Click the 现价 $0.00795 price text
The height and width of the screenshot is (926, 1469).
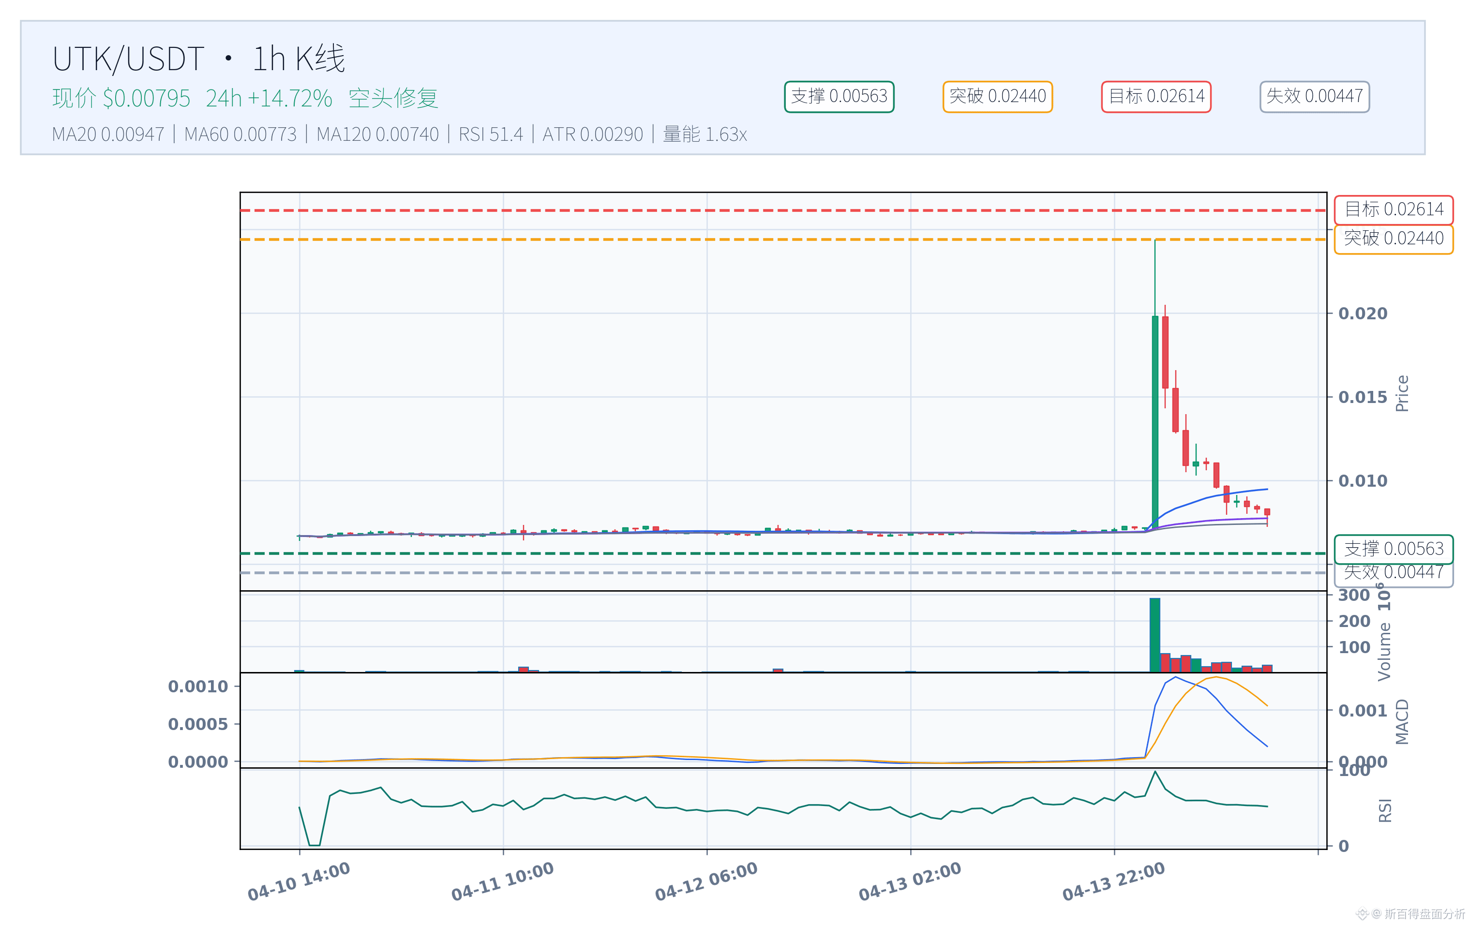[x=121, y=98]
